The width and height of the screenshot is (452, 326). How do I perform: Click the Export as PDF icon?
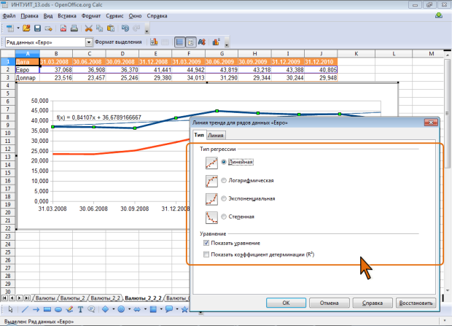[63, 28]
